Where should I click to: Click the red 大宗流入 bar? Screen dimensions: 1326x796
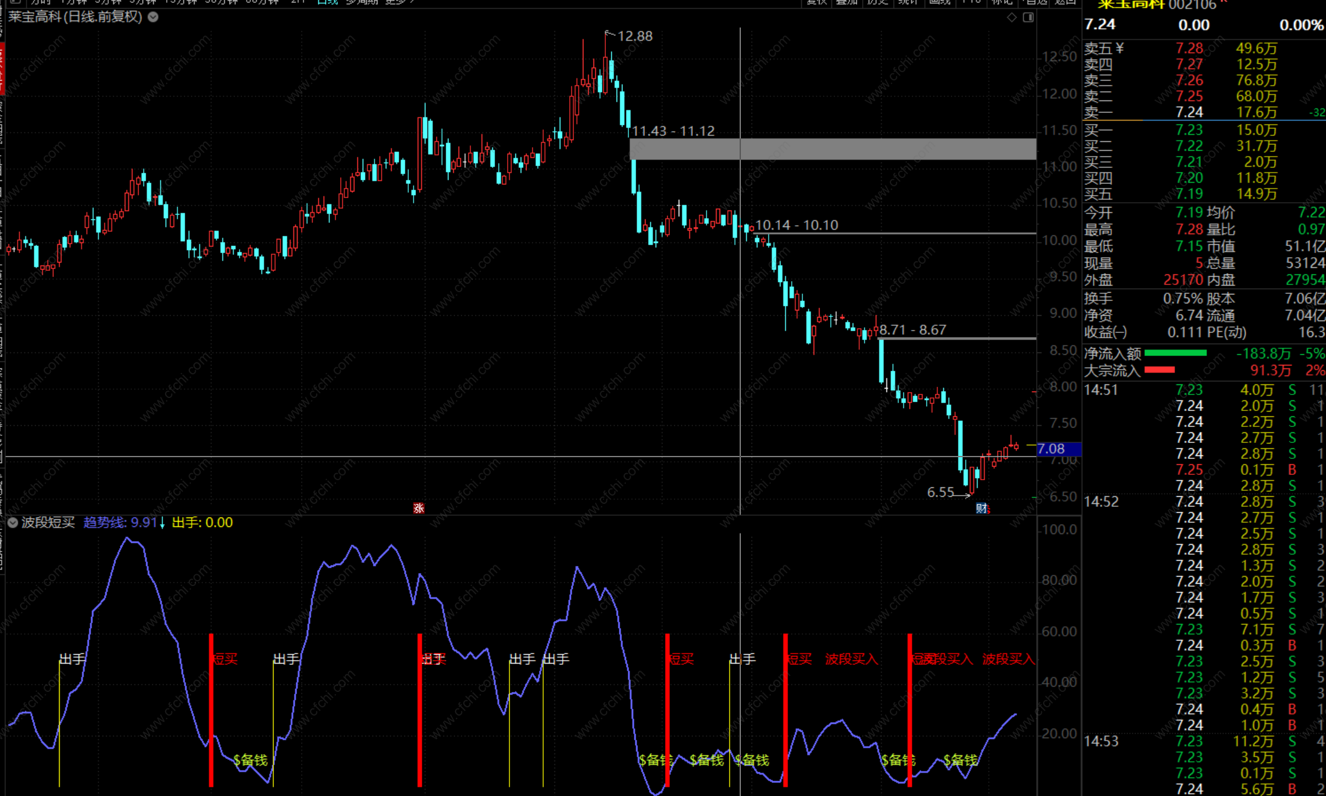point(1160,370)
